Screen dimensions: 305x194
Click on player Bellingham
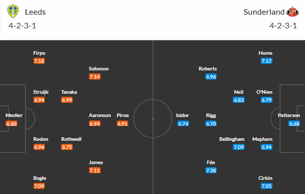pos(232,139)
